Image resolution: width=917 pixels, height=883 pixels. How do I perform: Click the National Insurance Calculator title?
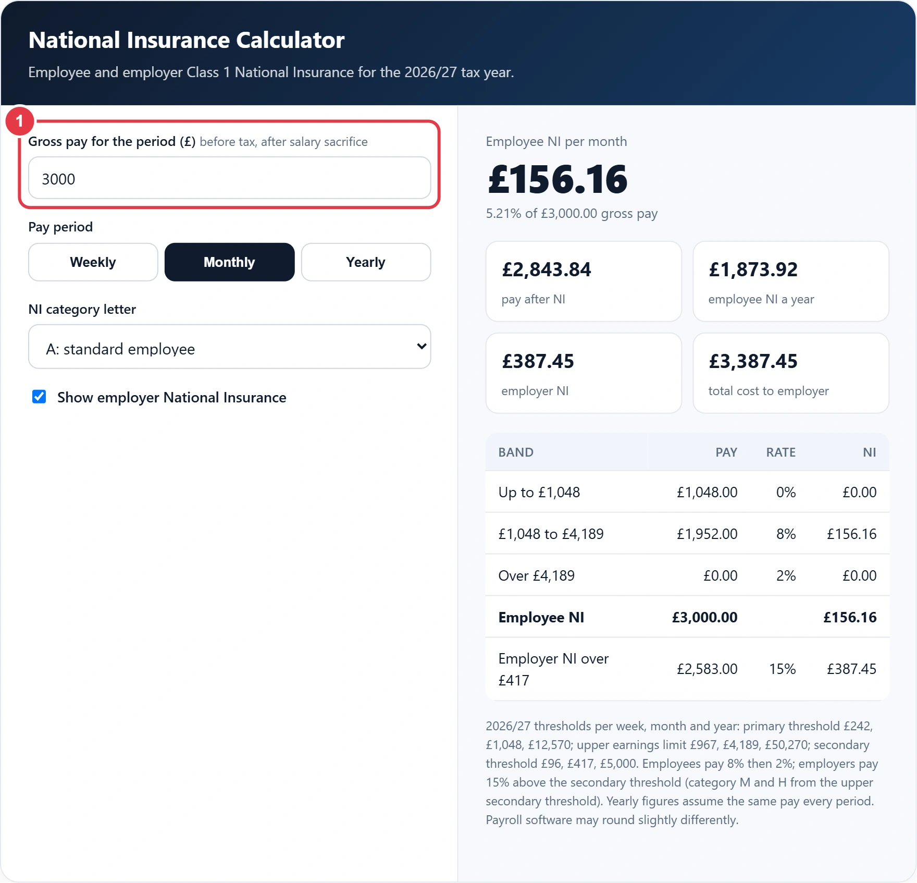tap(187, 40)
